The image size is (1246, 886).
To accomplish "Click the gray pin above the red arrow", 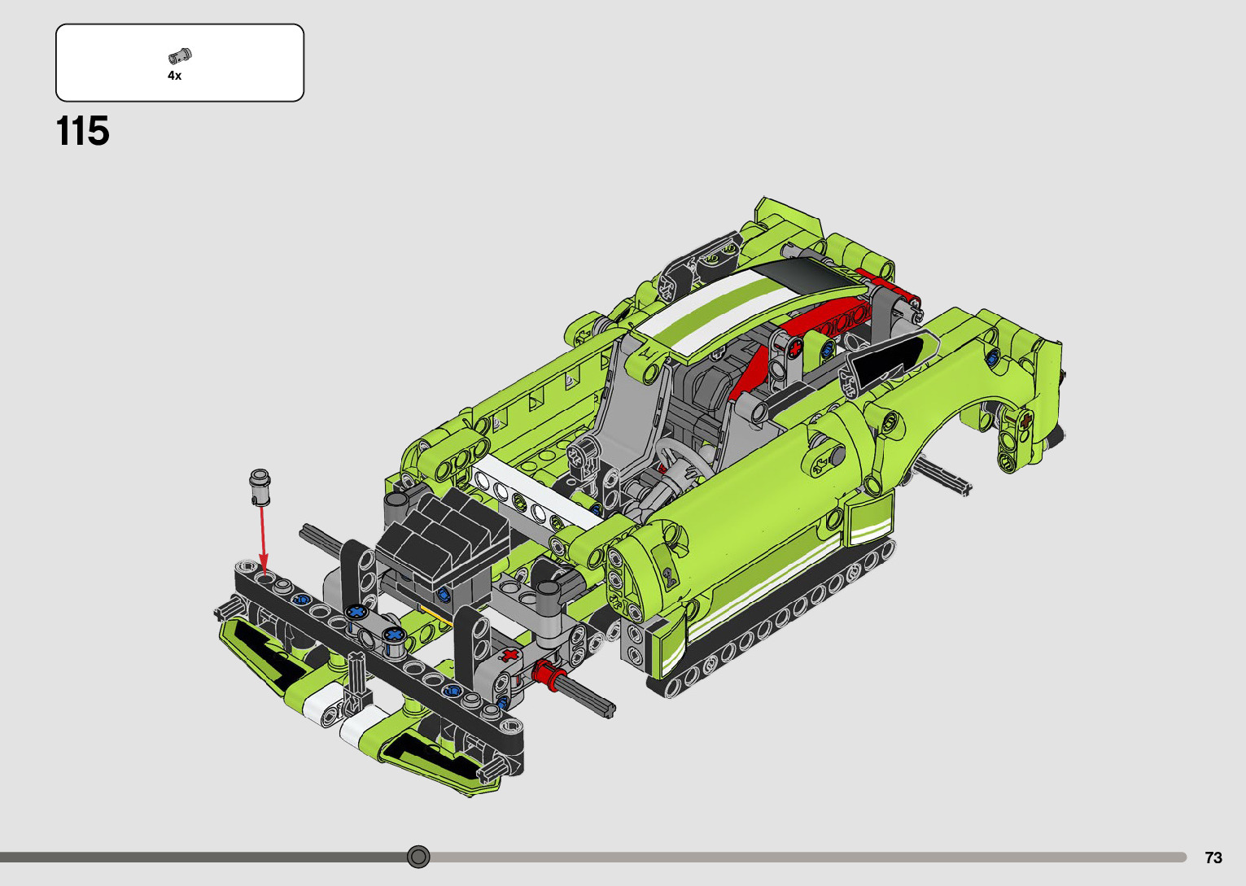I will [x=260, y=487].
